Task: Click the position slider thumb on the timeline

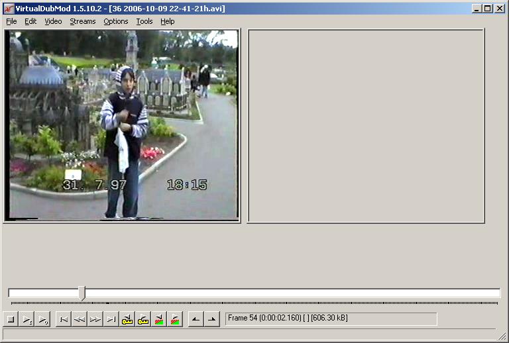Action: coord(82,293)
